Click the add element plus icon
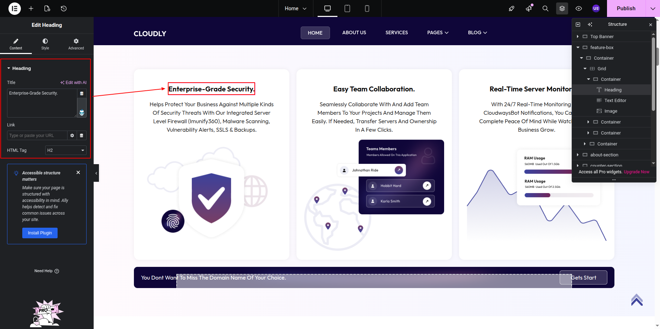The width and height of the screenshot is (660, 329). [x=31, y=8]
